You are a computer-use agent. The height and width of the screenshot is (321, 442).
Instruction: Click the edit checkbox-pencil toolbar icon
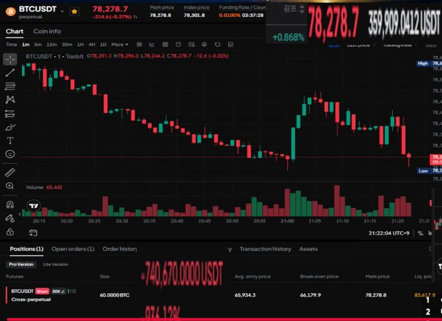click(231, 45)
